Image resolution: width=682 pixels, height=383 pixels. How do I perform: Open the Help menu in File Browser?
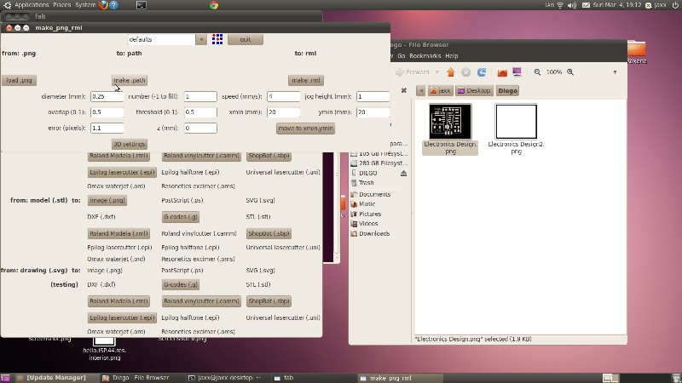pos(452,56)
